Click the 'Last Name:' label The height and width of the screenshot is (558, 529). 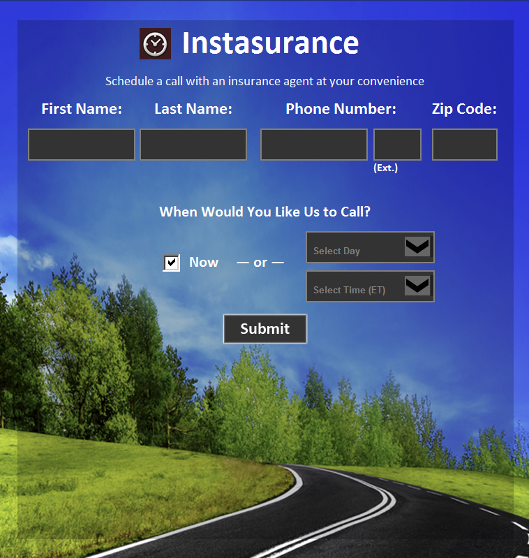[193, 109]
